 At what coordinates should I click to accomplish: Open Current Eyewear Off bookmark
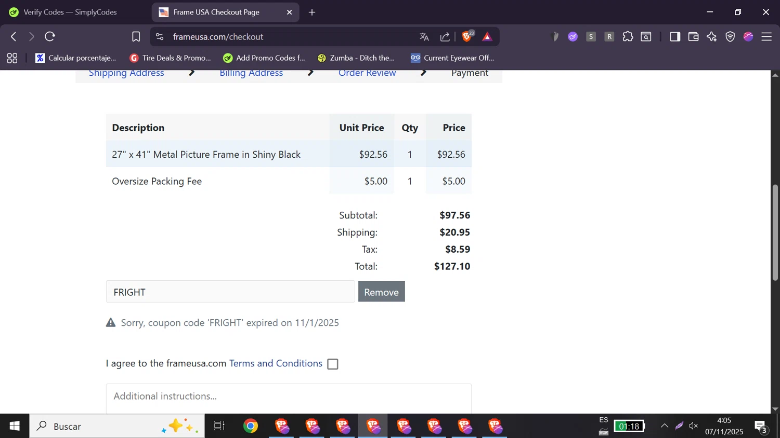tap(452, 58)
